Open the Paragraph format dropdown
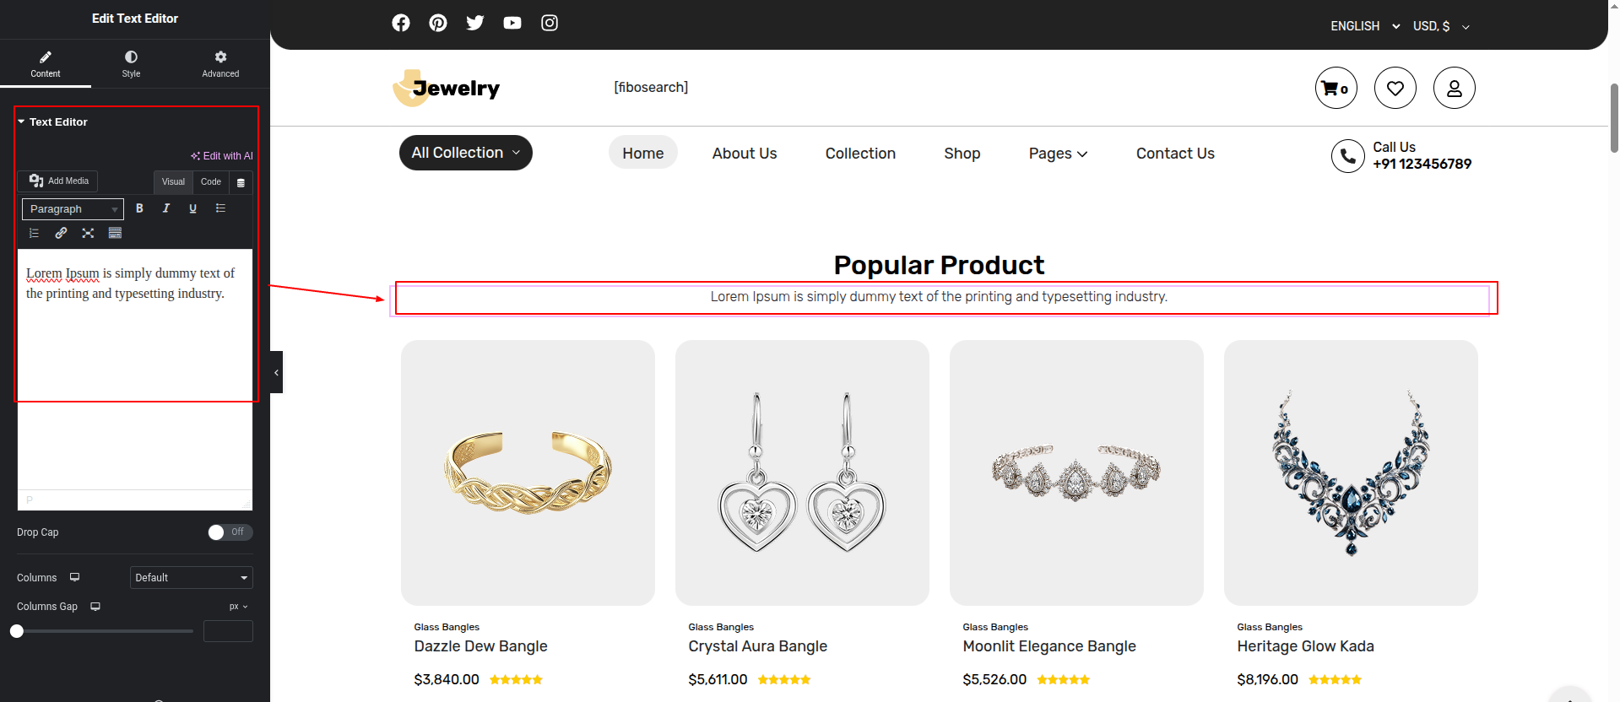 coord(73,209)
